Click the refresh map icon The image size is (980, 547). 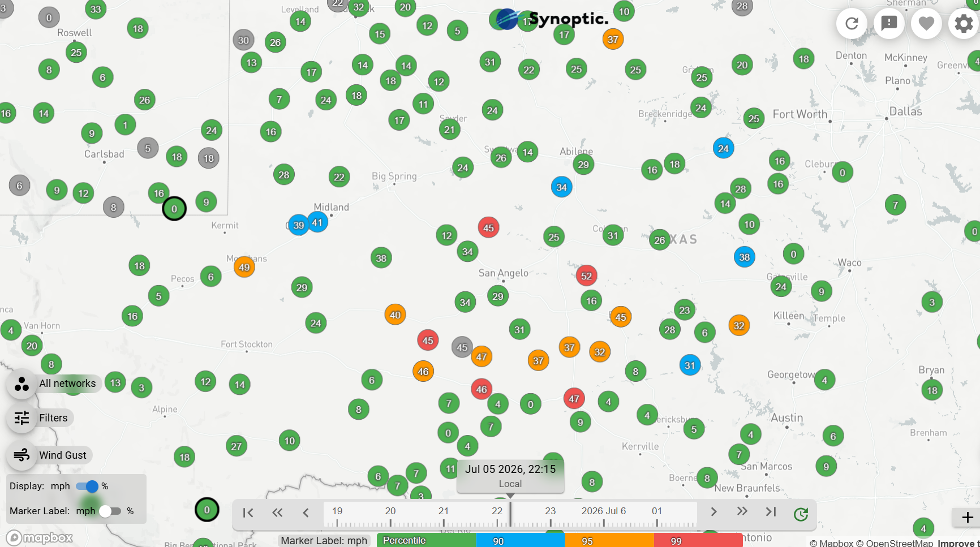point(852,23)
